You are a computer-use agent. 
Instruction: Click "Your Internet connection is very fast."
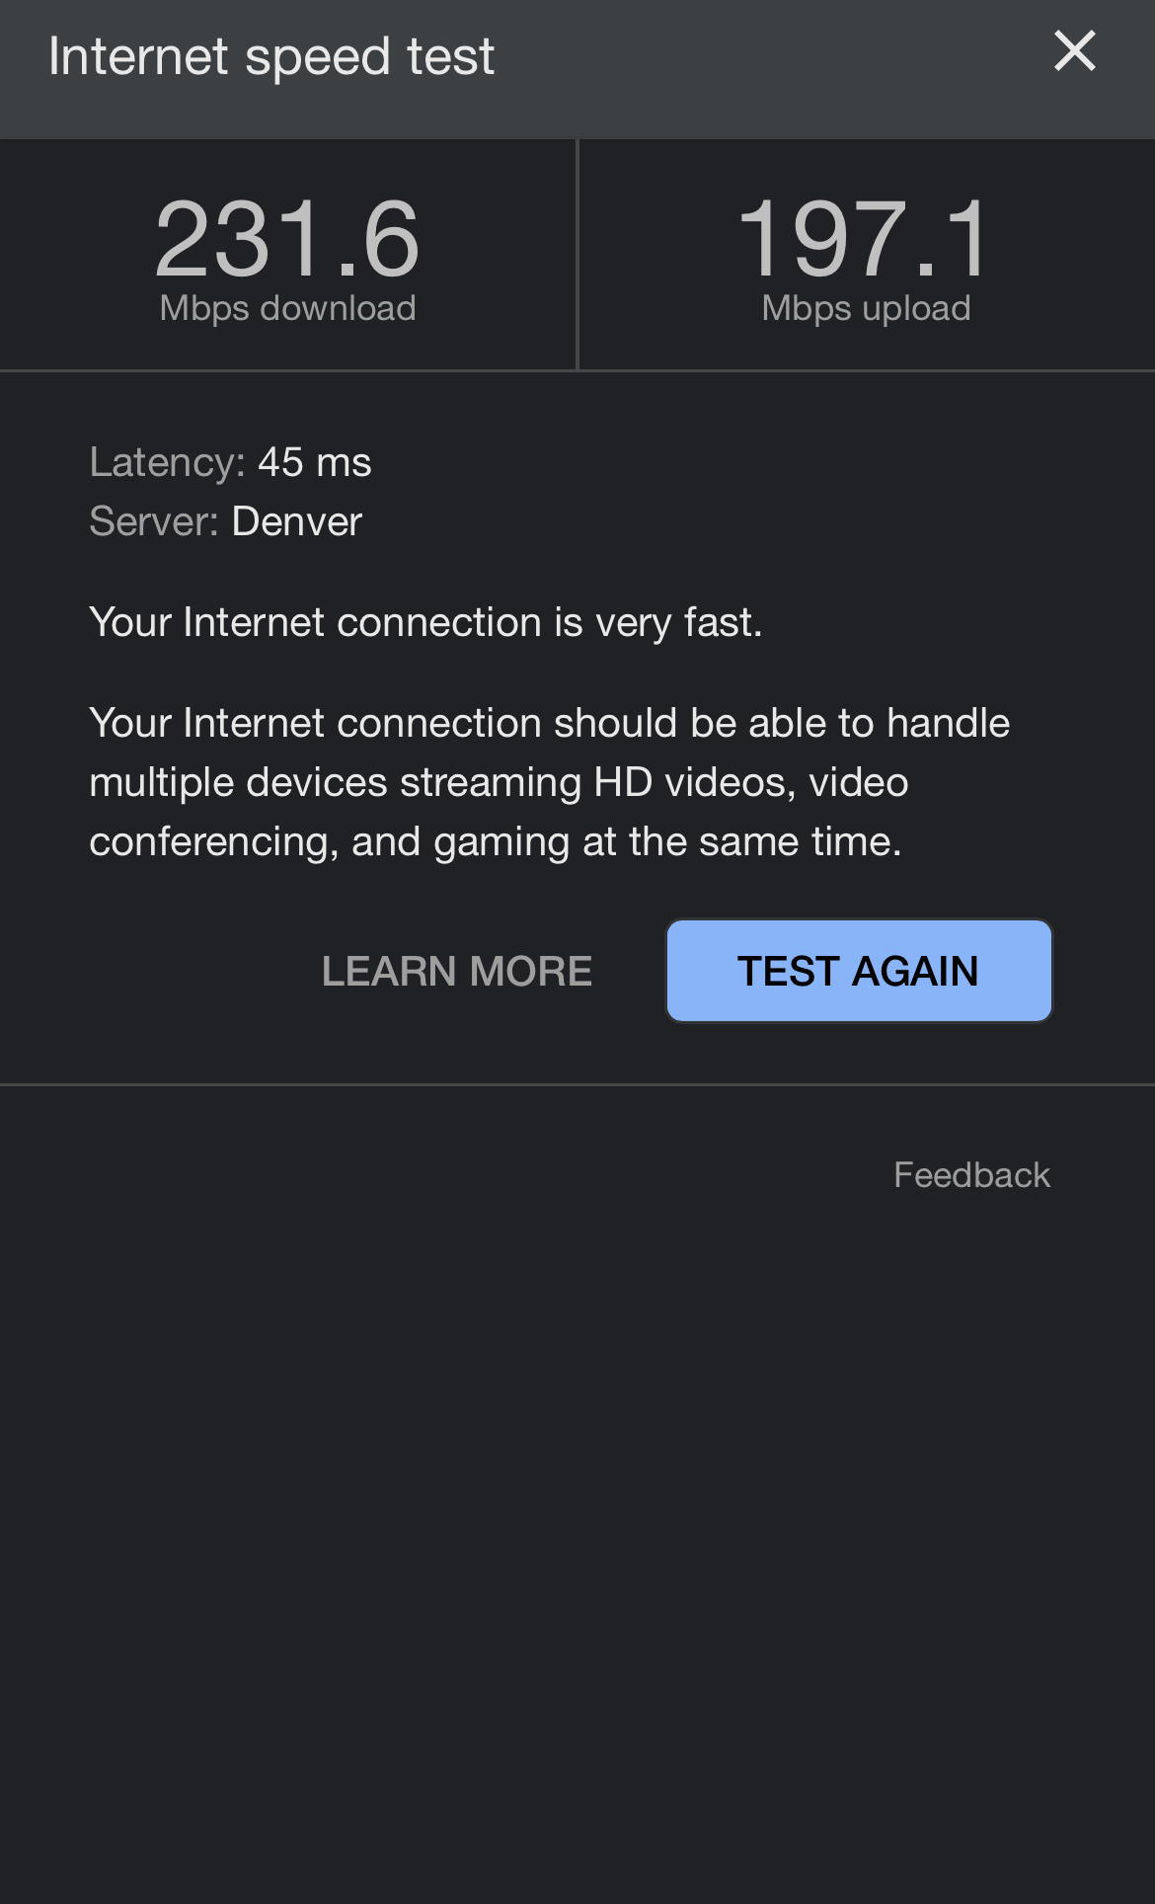click(x=425, y=623)
